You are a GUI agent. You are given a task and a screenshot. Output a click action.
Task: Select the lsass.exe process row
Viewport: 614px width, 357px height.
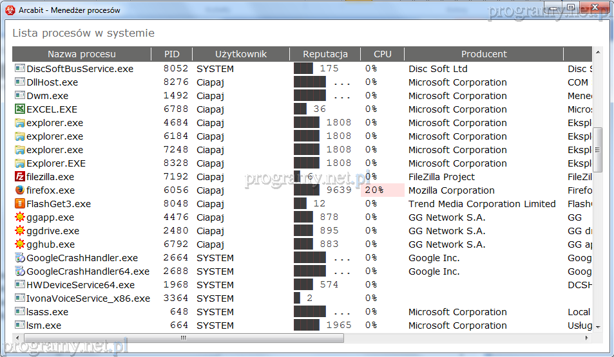(193, 312)
